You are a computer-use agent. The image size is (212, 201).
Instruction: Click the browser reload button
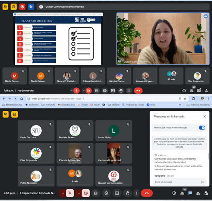point(16,98)
